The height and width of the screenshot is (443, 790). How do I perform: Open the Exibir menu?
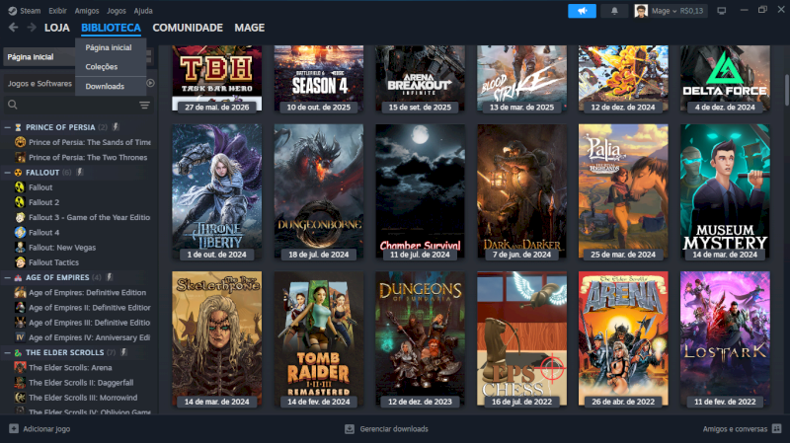(x=57, y=11)
